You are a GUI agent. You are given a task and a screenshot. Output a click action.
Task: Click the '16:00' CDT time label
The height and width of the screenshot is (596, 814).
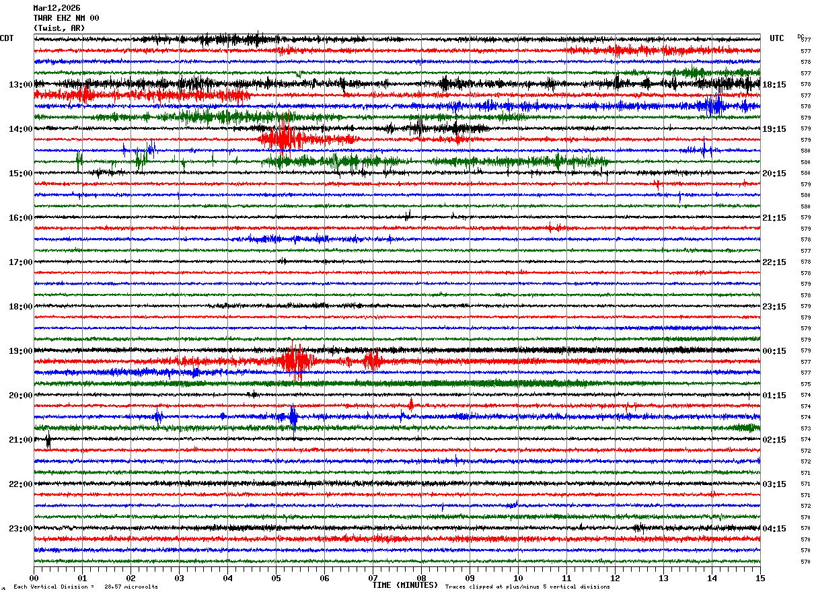click(21, 218)
